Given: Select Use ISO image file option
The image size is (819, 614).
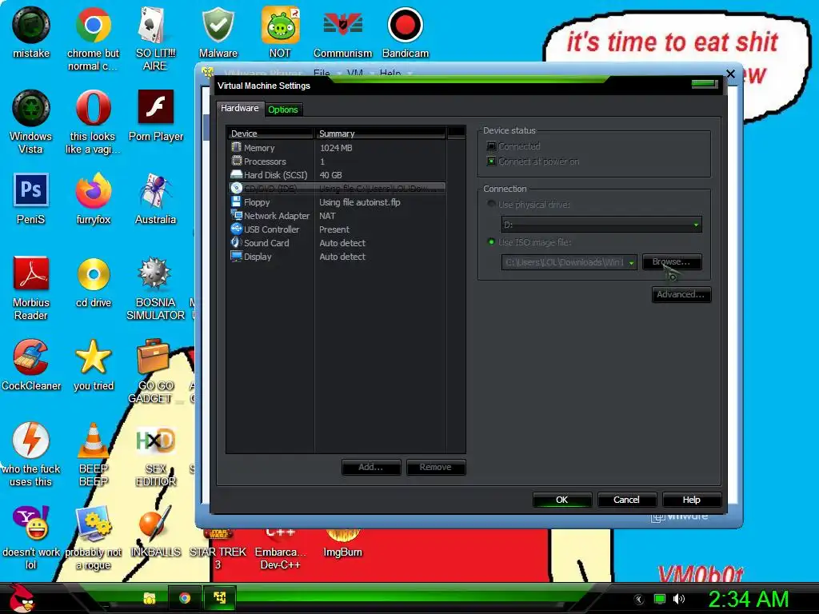Looking at the screenshot, I should pos(491,241).
